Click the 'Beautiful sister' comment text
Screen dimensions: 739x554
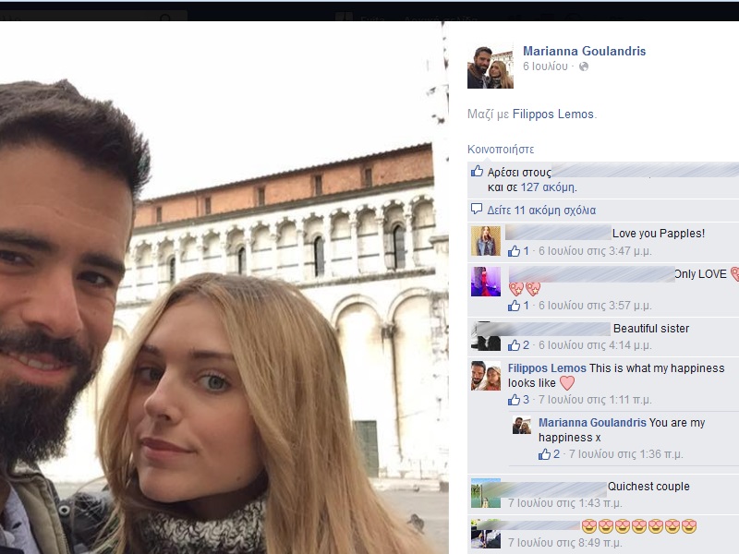(651, 329)
